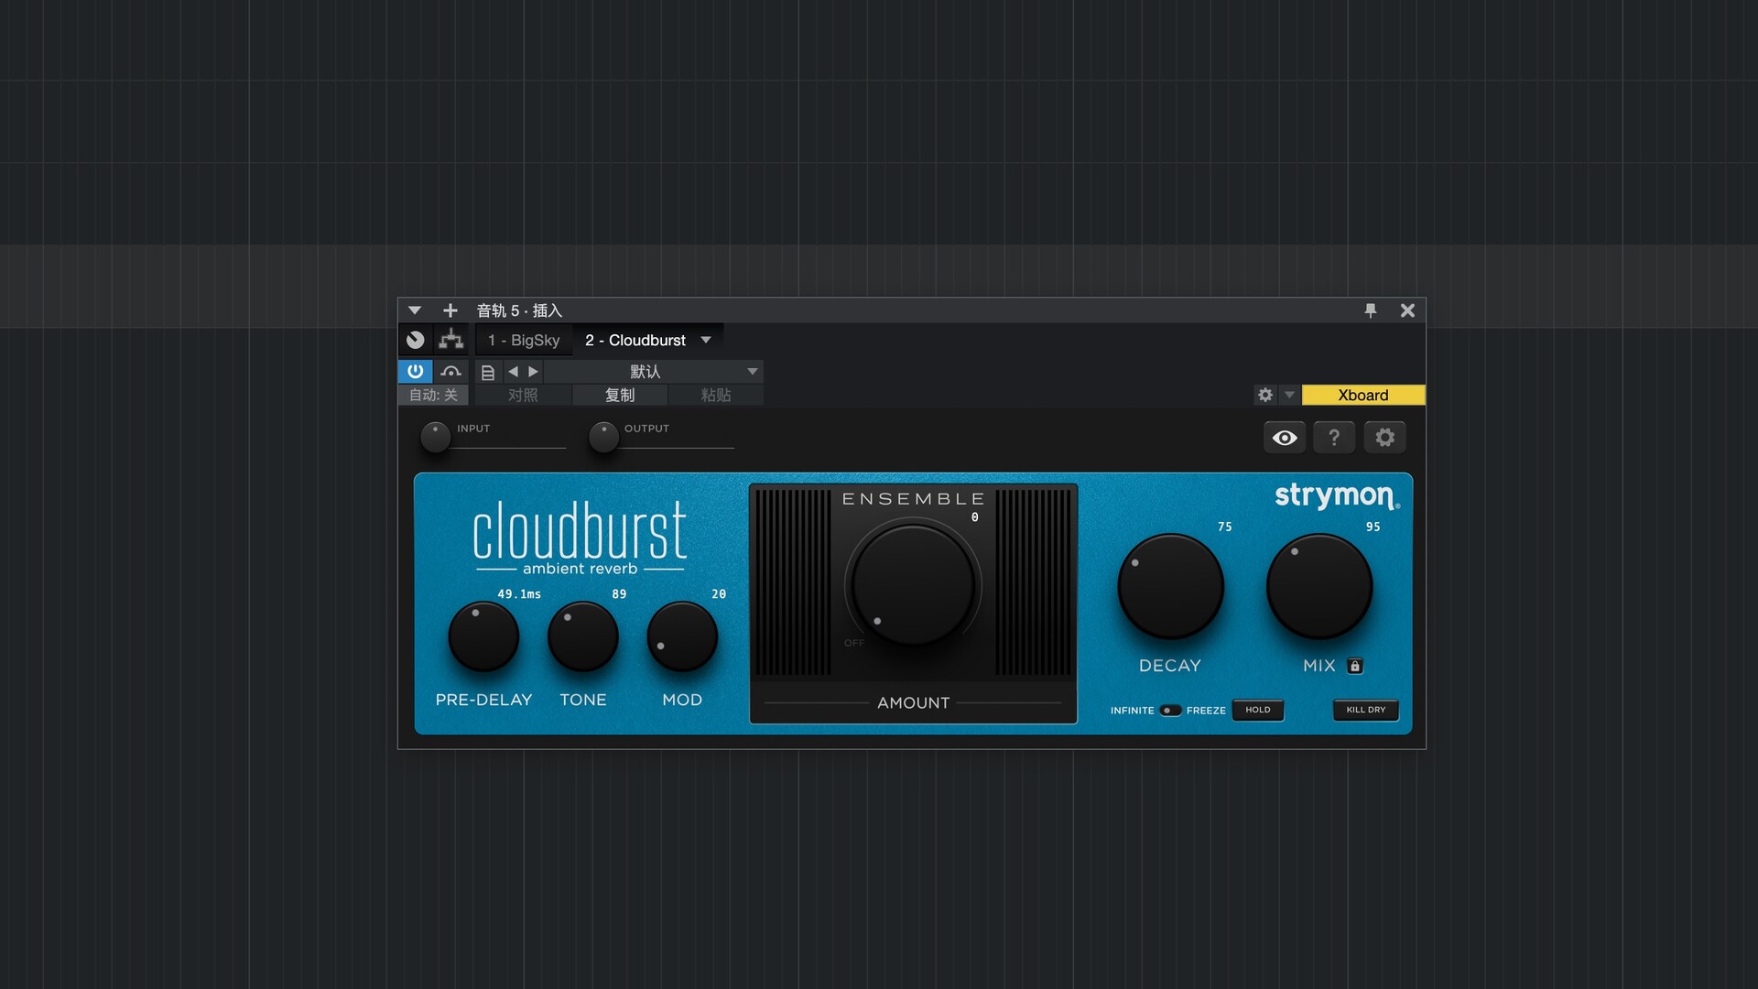
Task: Toggle the INFINITE/FREEZE switch
Action: click(1169, 711)
